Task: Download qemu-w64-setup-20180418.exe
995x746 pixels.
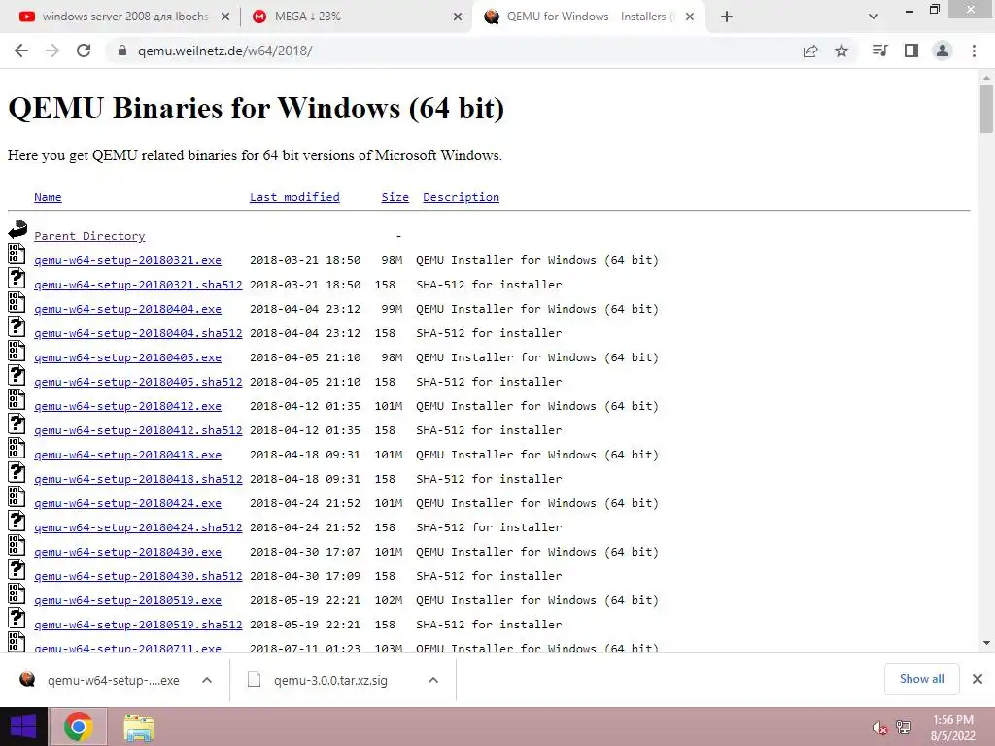Action: [127, 455]
